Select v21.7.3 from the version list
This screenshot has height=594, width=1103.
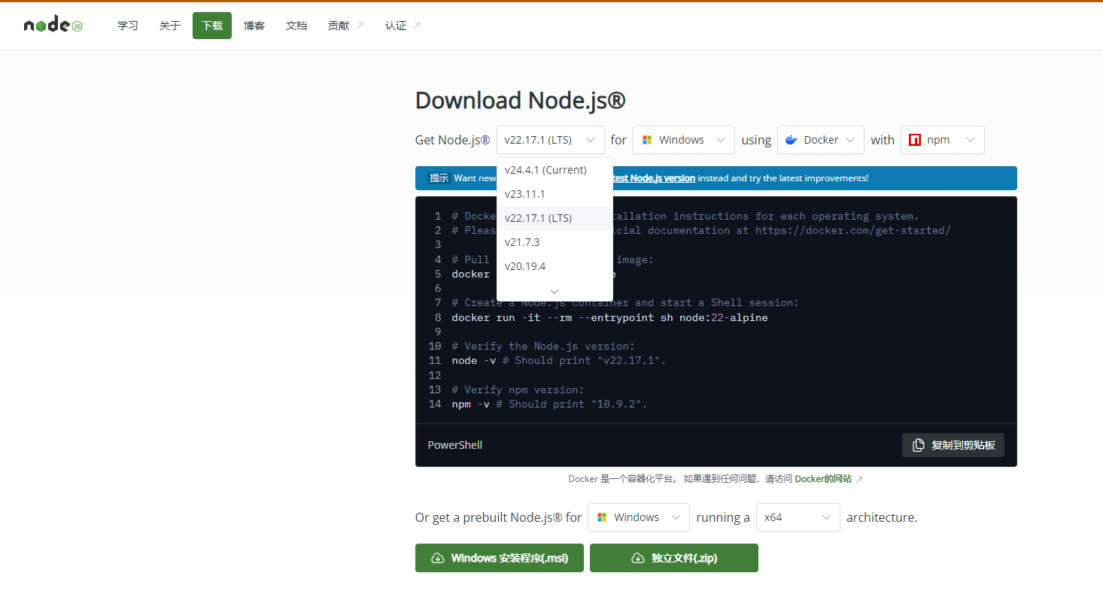coord(555,242)
